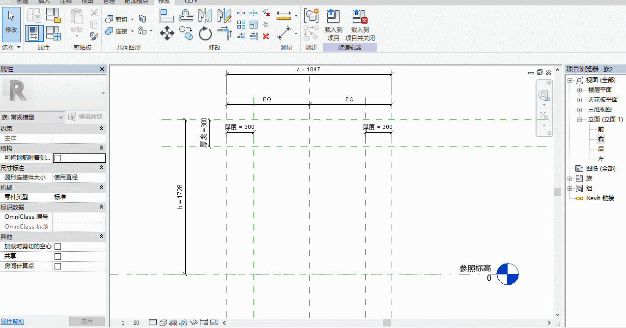
Task: Click the Align tool in 修改 panel
Action: point(167,16)
